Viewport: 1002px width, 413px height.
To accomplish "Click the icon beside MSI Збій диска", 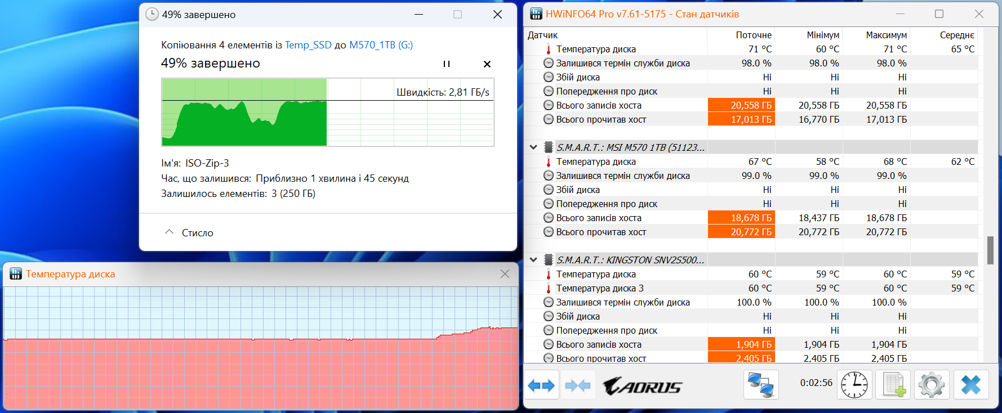I will (549, 190).
